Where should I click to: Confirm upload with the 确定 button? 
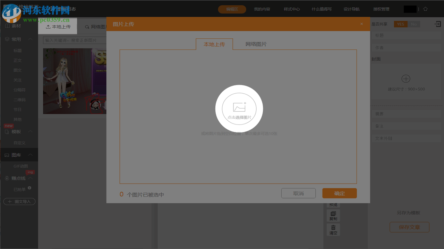pos(339,193)
